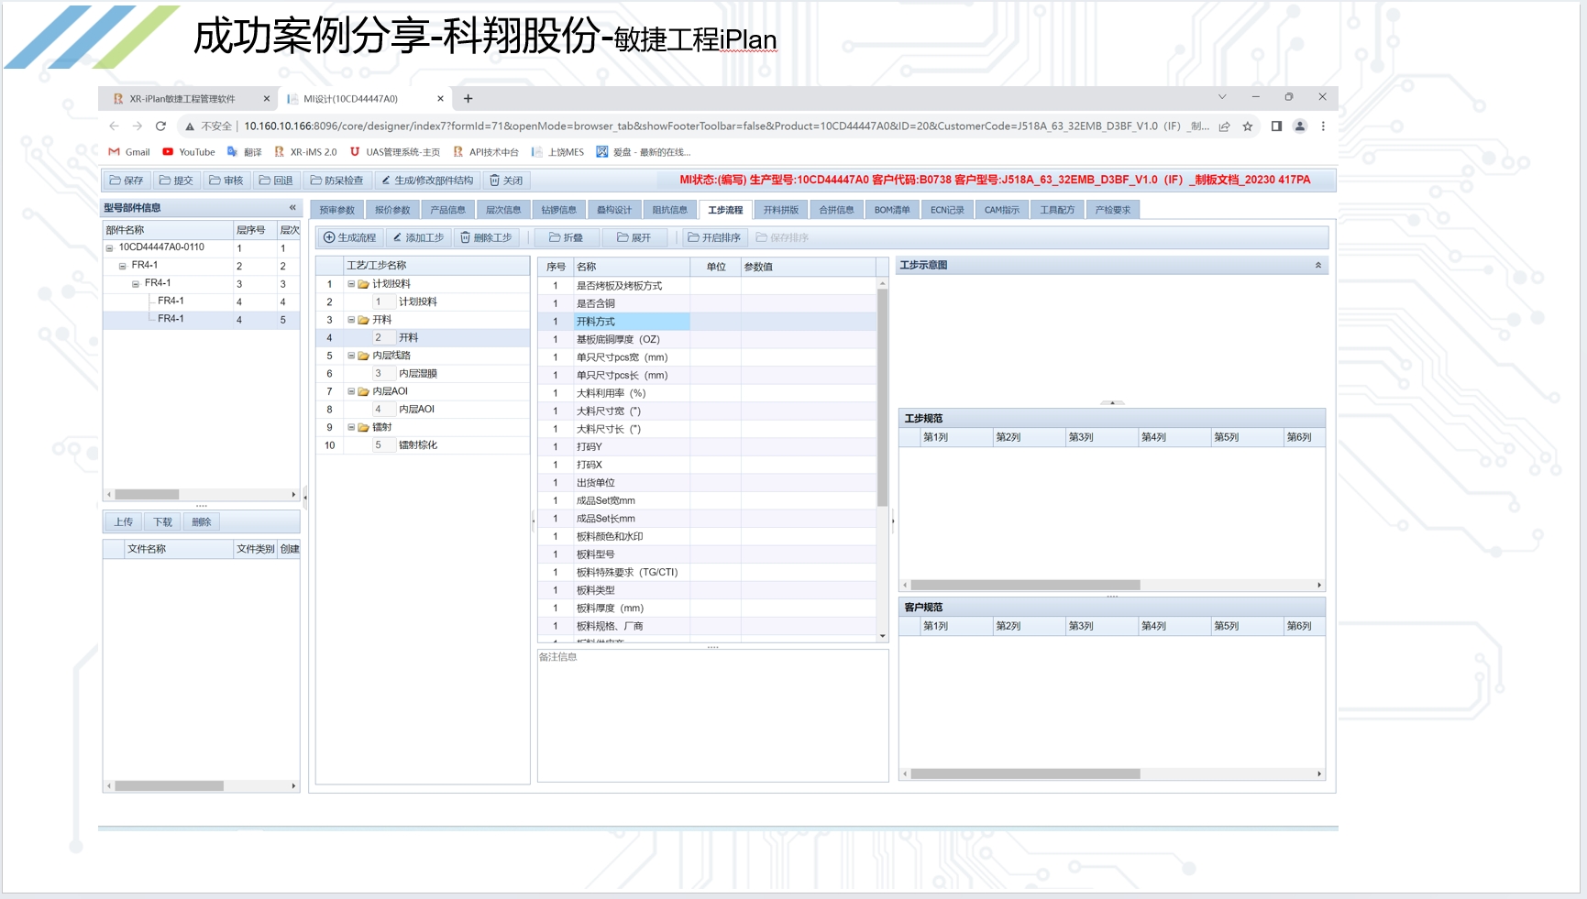
Task: Switch to the 阻抗信息 tab
Action: click(x=670, y=210)
